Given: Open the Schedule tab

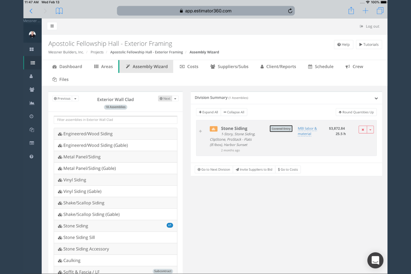Looking at the screenshot, I should [x=321, y=66].
